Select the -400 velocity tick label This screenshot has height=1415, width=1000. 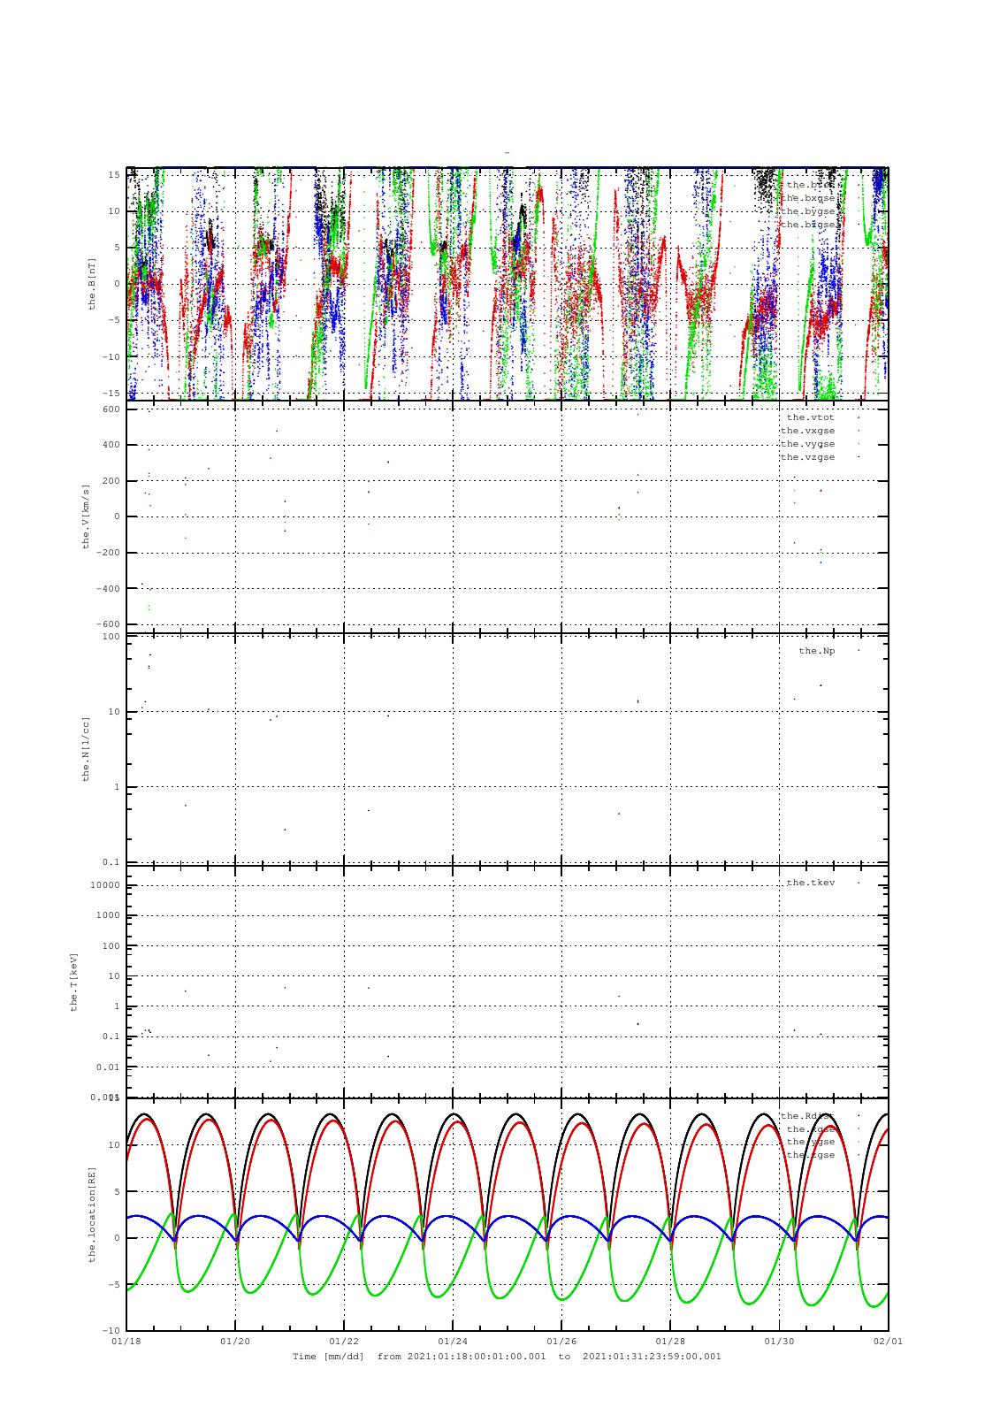point(108,589)
